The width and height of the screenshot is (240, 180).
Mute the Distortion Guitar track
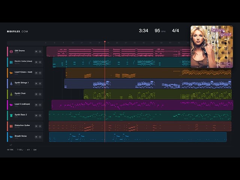(36, 126)
